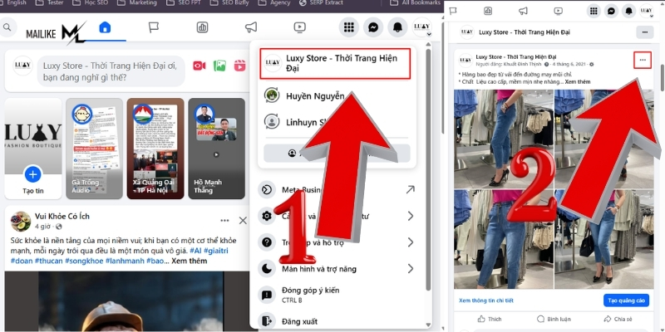The height and width of the screenshot is (332, 665).
Task: Open Messenger in right window
Action: (x=611, y=11)
